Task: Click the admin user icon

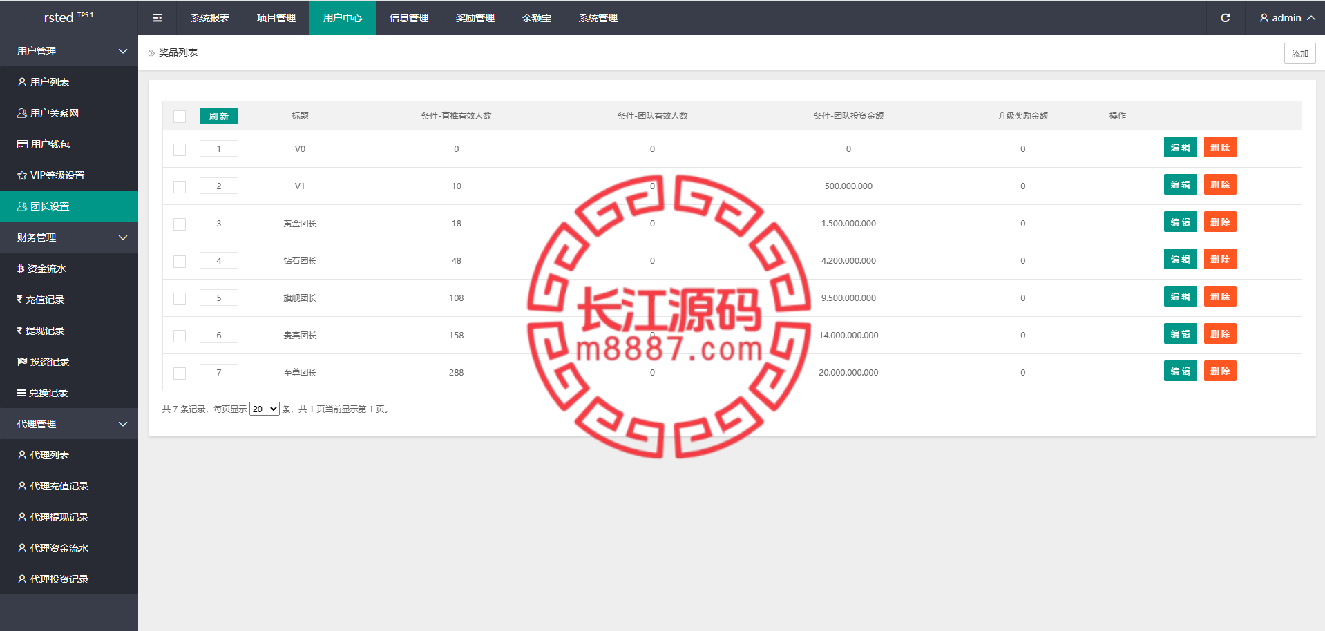Action: pyautogui.click(x=1264, y=18)
